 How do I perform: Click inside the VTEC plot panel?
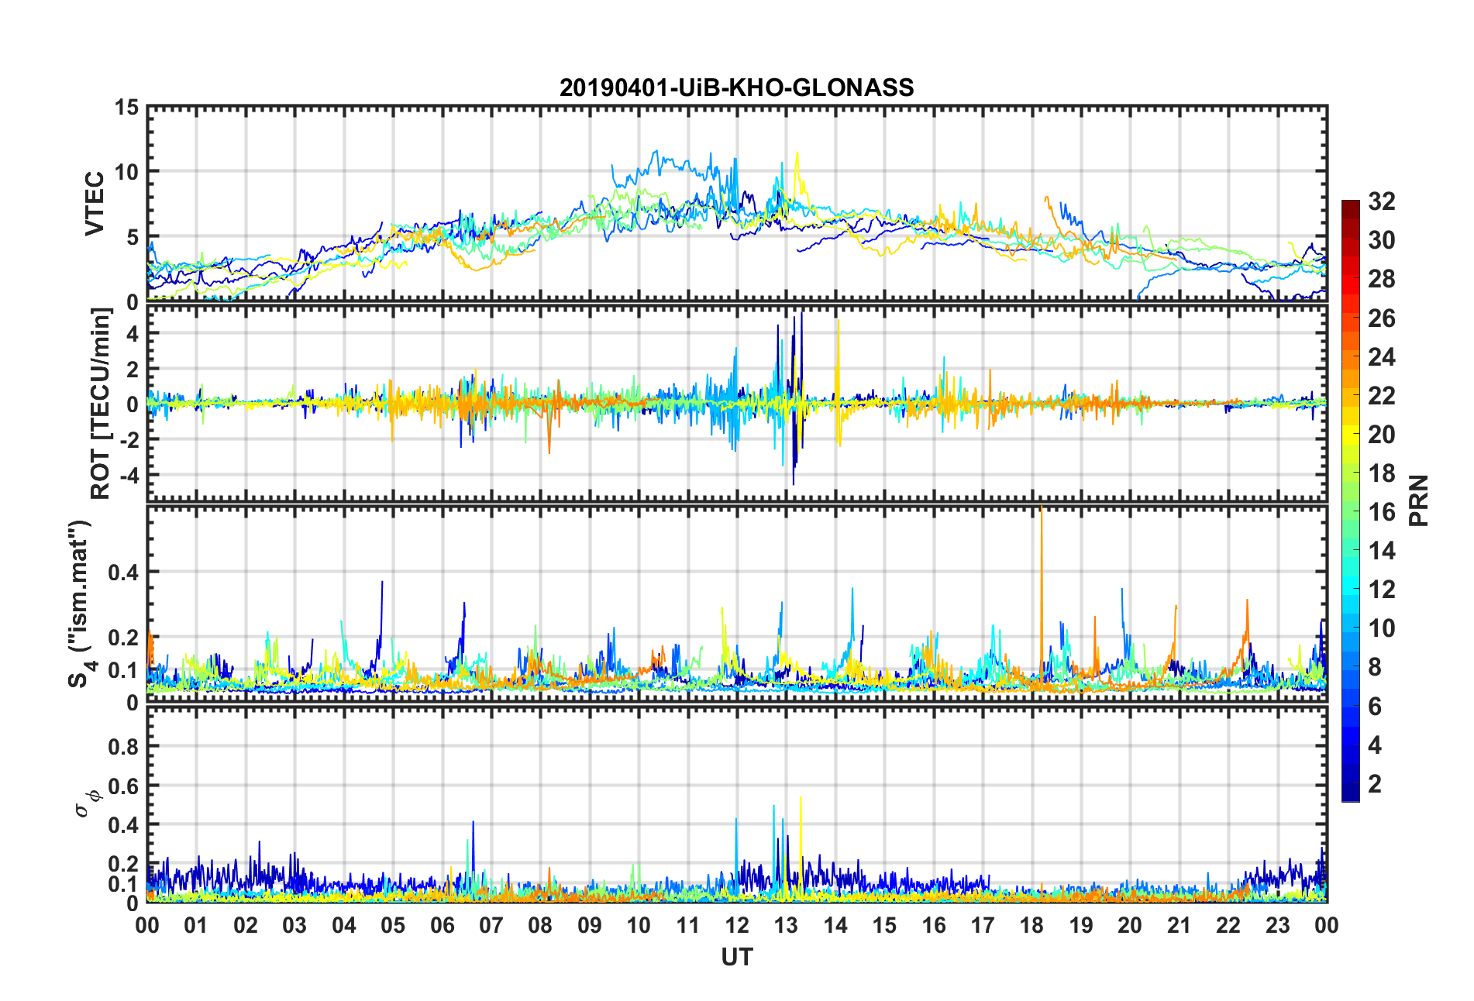click(x=737, y=205)
